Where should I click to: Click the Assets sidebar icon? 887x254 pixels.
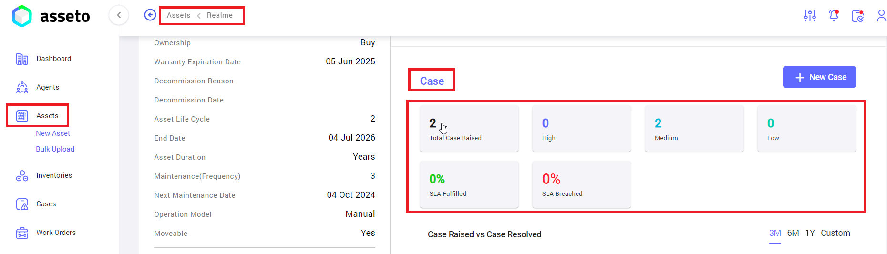click(x=22, y=116)
